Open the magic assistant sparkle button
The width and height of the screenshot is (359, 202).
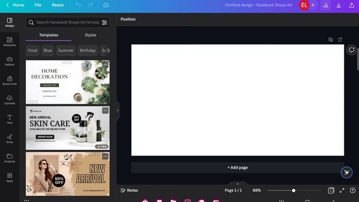click(x=347, y=172)
